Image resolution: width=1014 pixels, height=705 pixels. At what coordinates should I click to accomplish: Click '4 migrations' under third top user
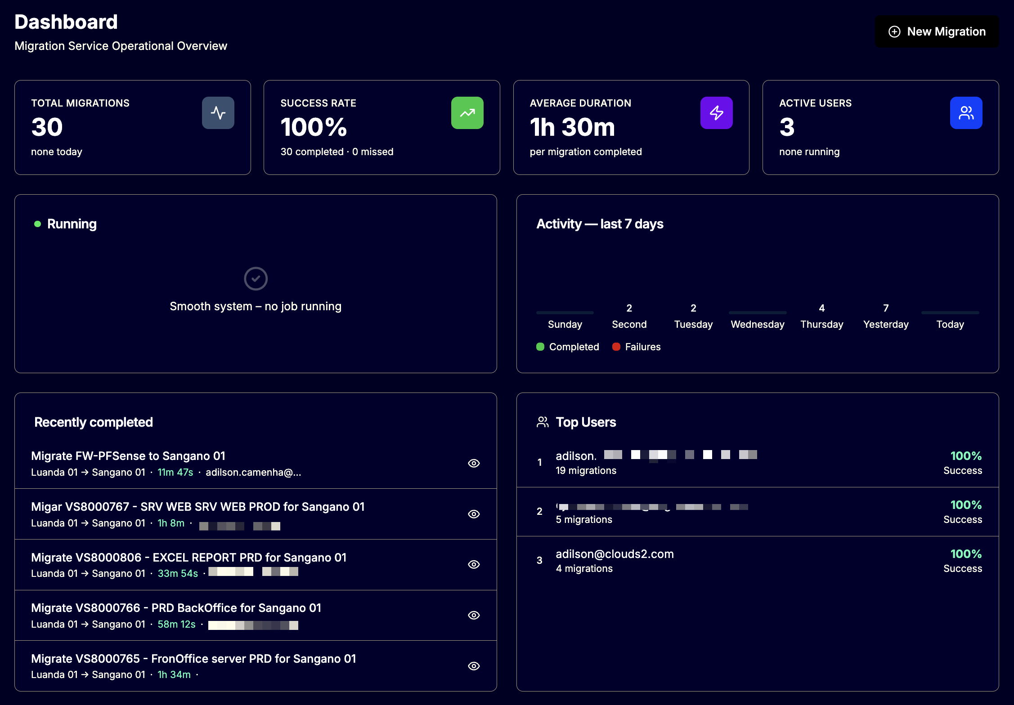(584, 568)
